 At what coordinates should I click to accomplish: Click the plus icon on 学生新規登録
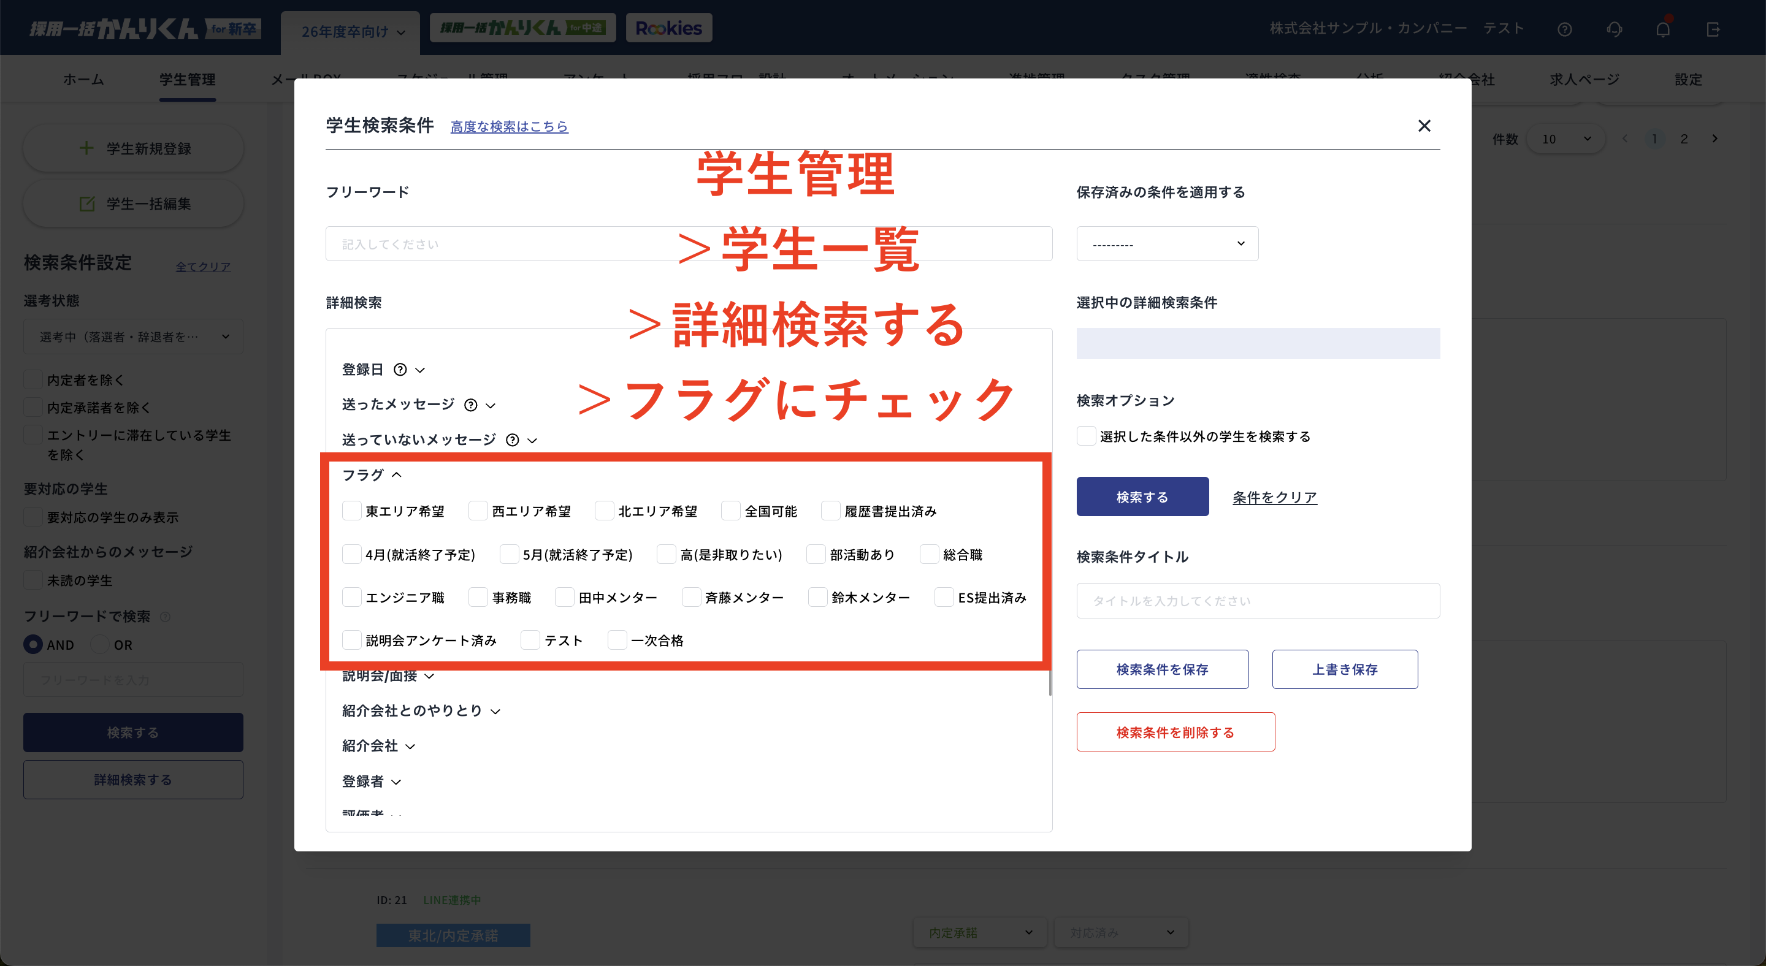coord(86,148)
